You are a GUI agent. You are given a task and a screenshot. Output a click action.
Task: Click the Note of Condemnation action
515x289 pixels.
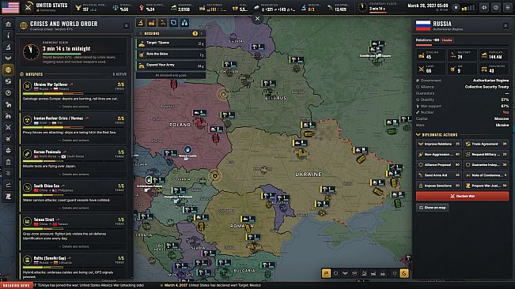486,175
